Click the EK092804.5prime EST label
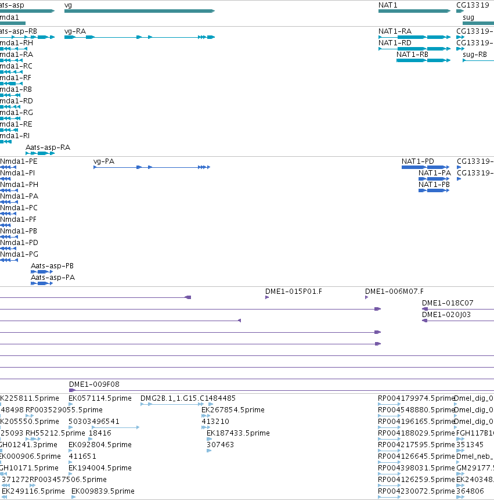Image resolution: width=494 pixels, height=500 pixels. (100, 444)
